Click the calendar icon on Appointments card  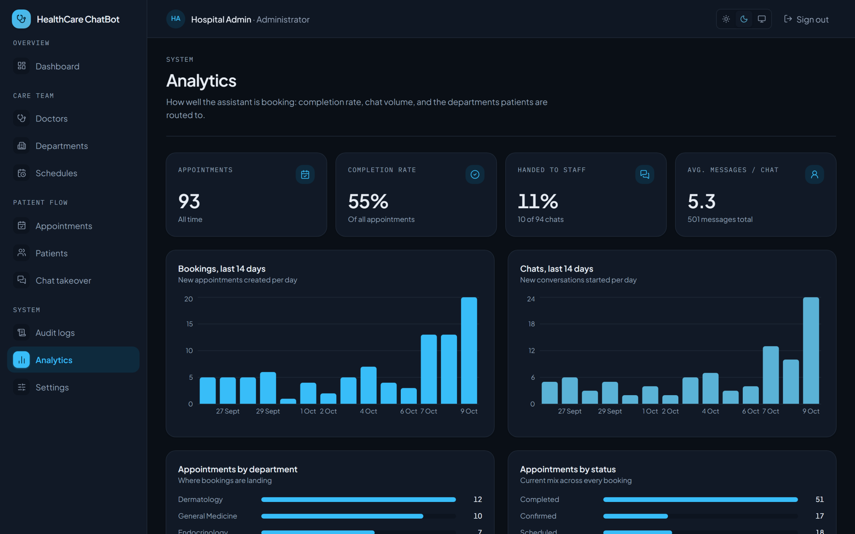(x=305, y=175)
